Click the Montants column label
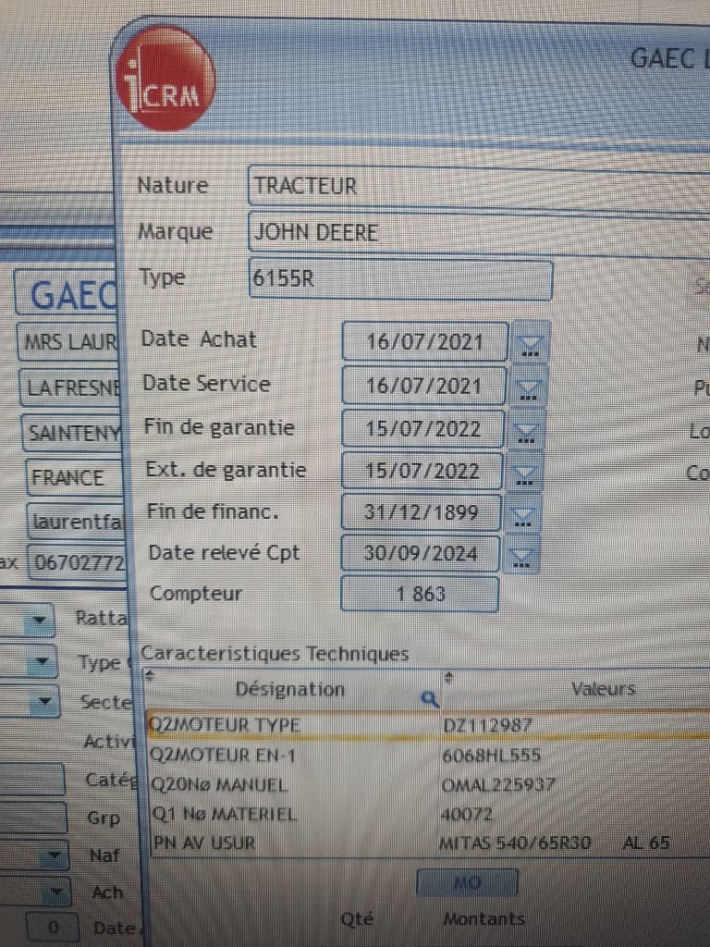Viewport: 710px width, 947px height. pos(484,919)
